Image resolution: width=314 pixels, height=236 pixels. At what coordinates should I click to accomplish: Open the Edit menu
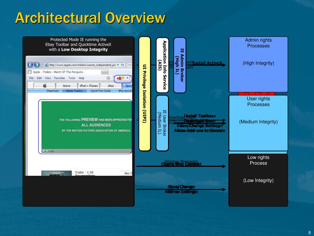[39, 78]
